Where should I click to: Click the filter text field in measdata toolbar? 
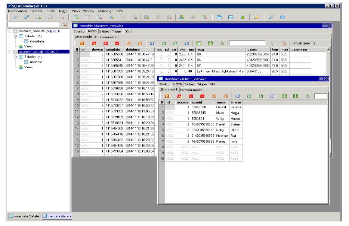click(x=247, y=43)
